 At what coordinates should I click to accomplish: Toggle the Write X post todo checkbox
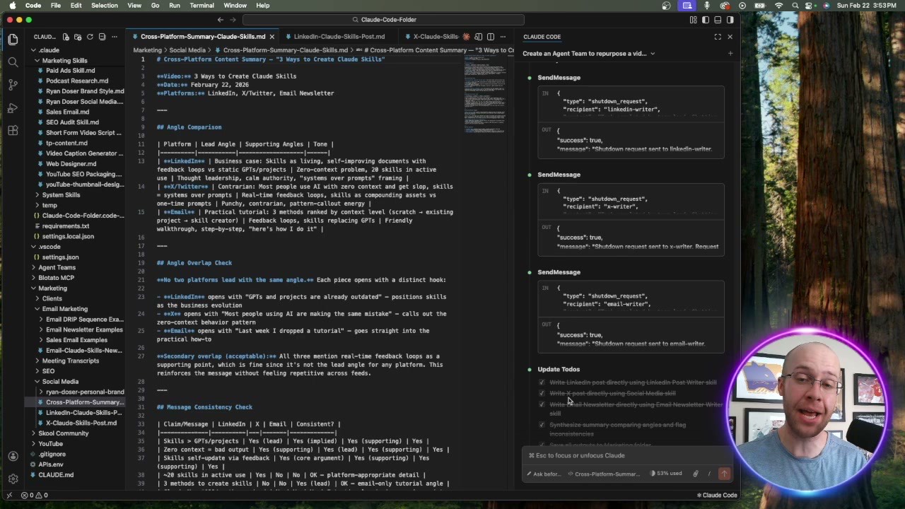click(542, 394)
